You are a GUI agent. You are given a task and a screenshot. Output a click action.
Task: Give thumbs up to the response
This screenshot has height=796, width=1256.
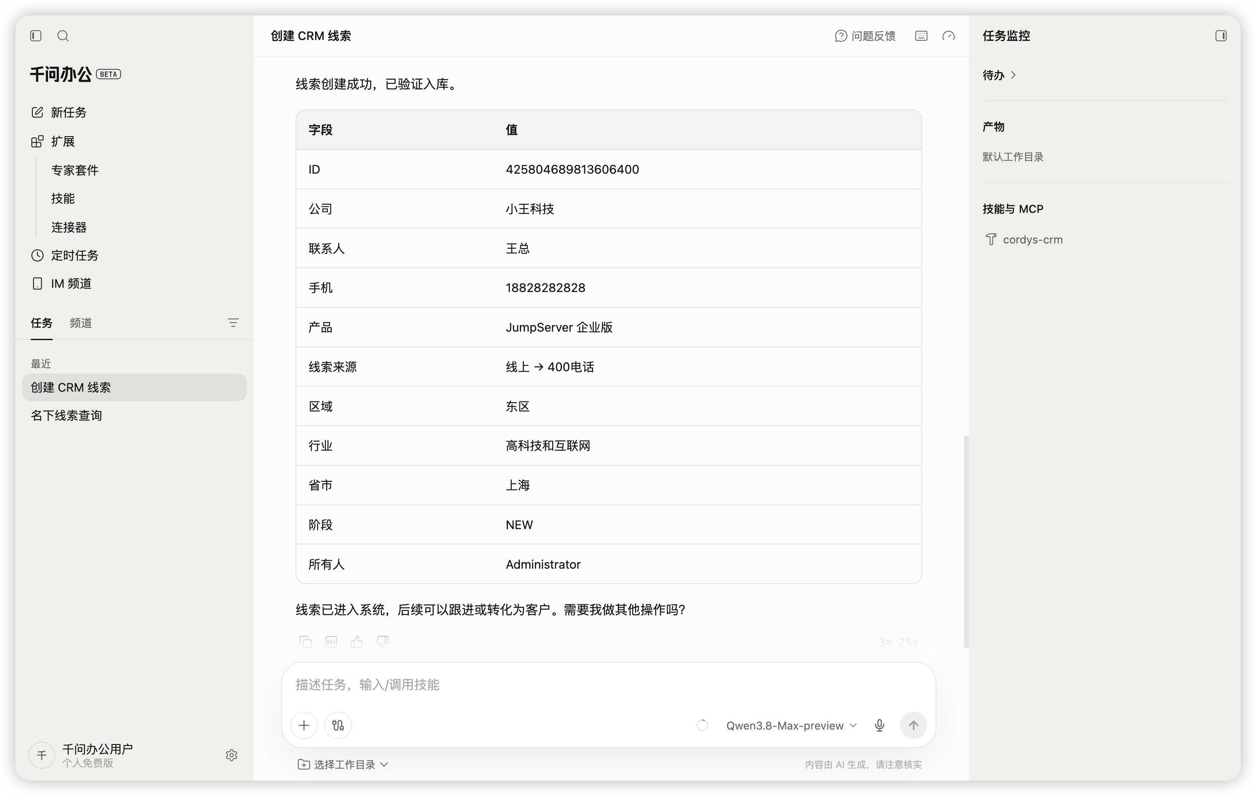tap(357, 641)
